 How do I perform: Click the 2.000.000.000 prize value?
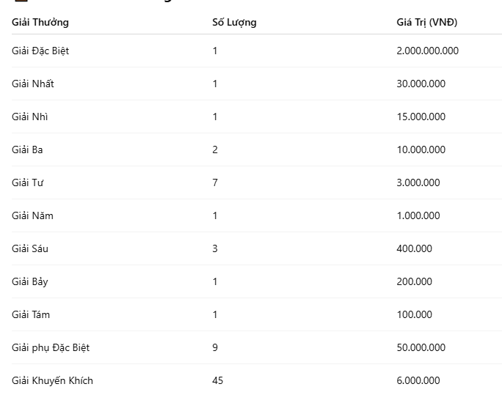coord(427,51)
